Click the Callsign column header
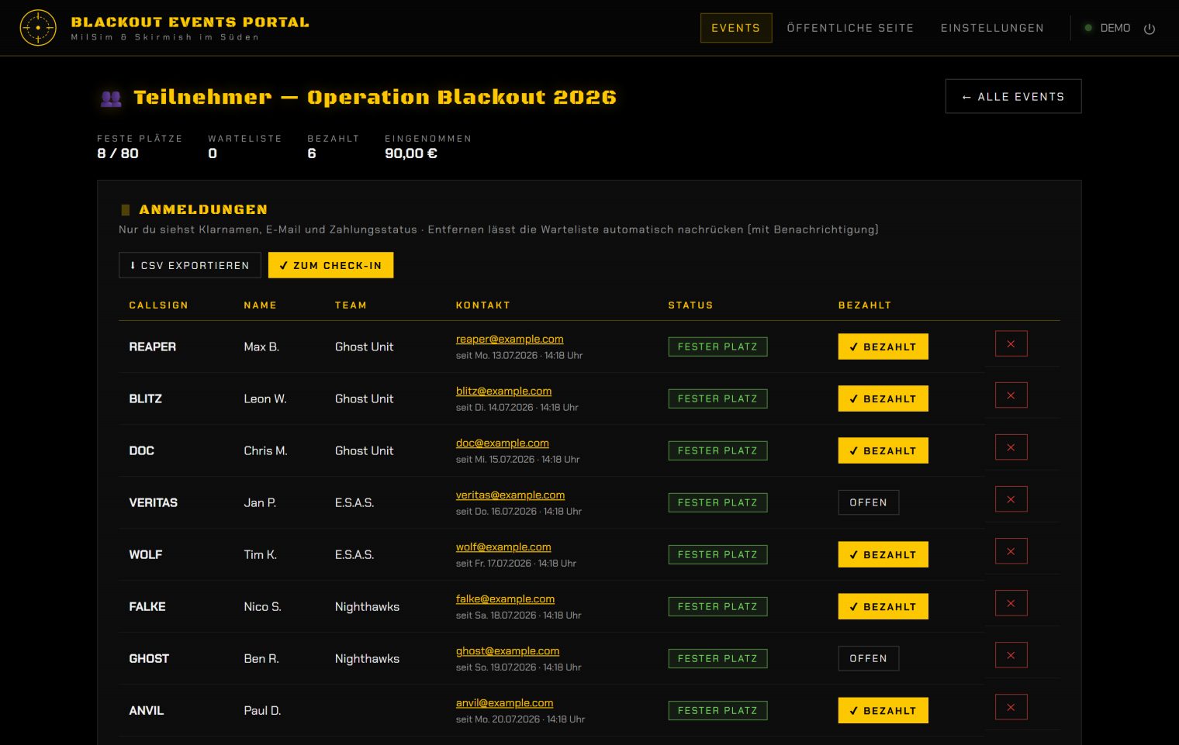1179x745 pixels. click(158, 305)
